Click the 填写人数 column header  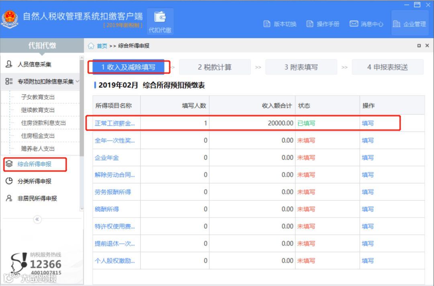(175, 105)
